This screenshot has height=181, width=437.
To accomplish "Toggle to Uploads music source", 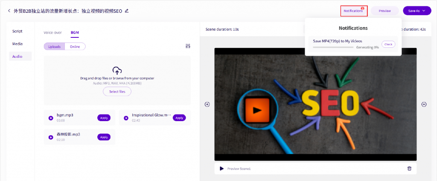I will (54, 47).
